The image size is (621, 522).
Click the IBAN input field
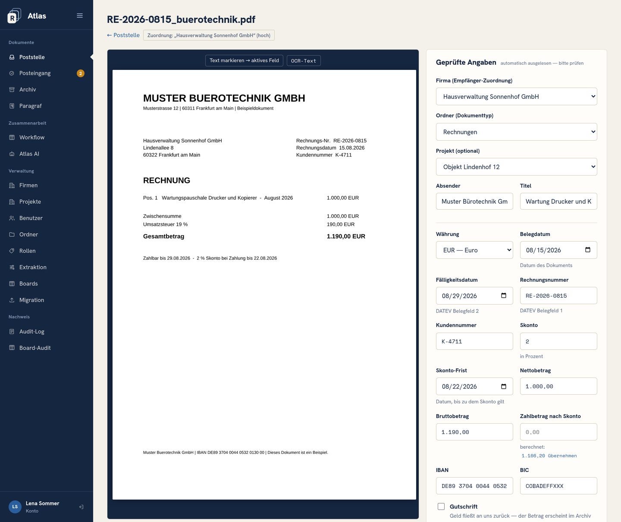[474, 486]
